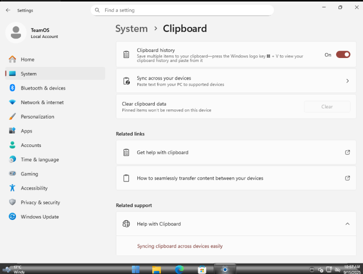
Task: Open Syncing clipboard across devices easily link
Action: (180, 246)
